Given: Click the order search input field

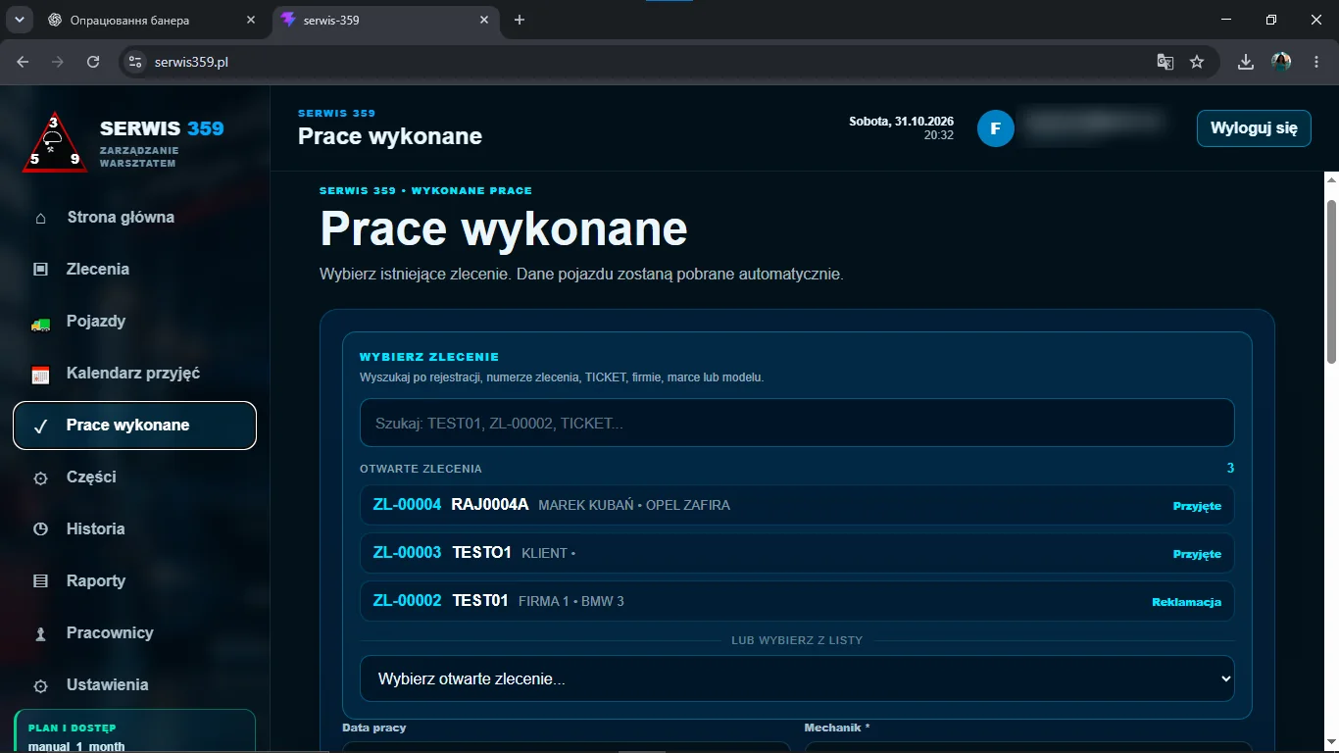Looking at the screenshot, I should [x=797, y=423].
